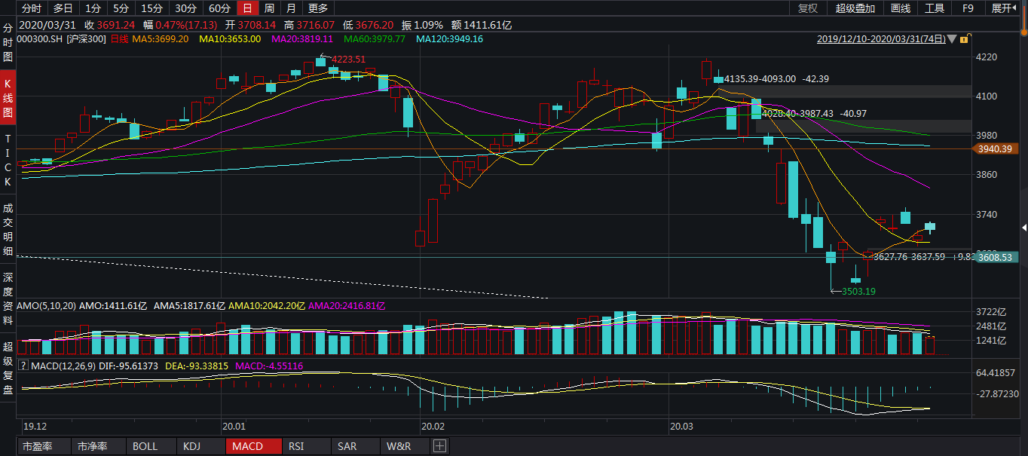Select the 60分 timeframe tab

point(219,8)
